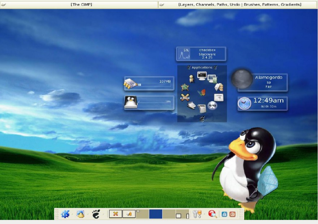
Task: Open the computer with trash bin icon
Action: tap(212, 79)
